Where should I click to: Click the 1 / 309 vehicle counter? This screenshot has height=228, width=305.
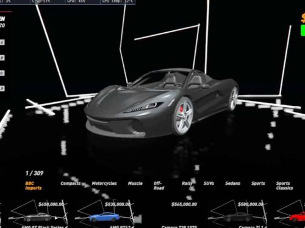34,173
